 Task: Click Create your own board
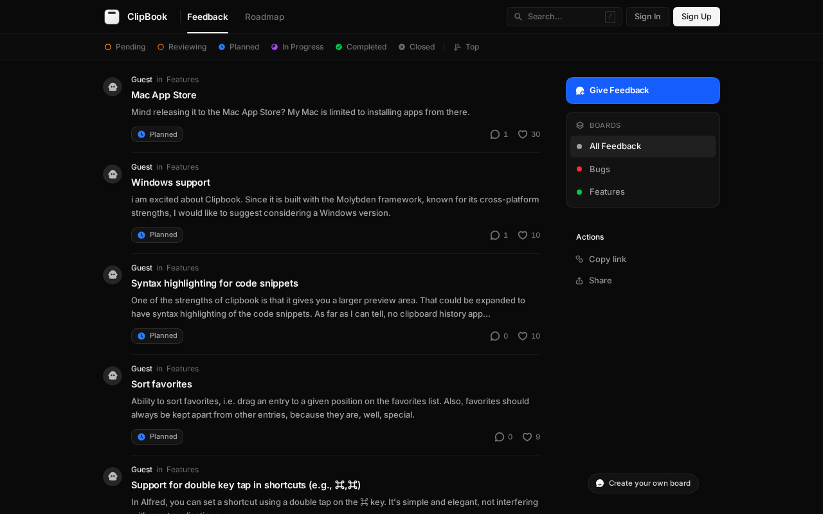point(643,483)
